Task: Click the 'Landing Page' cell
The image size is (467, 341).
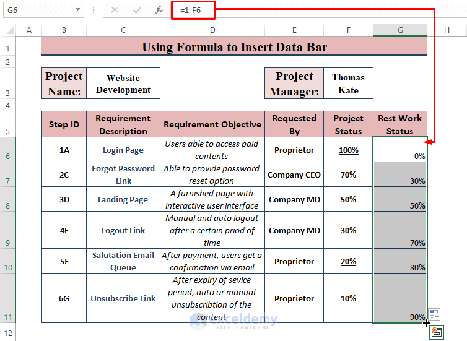Action: pos(123,199)
